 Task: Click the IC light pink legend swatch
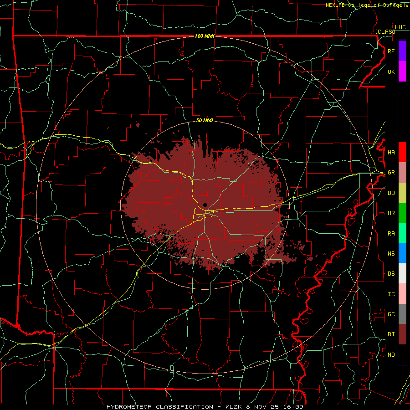click(402, 294)
